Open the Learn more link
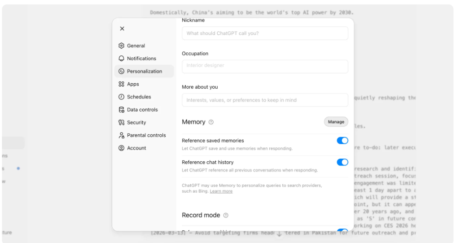Image resolution: width=455 pixels, height=243 pixels. [x=221, y=191]
